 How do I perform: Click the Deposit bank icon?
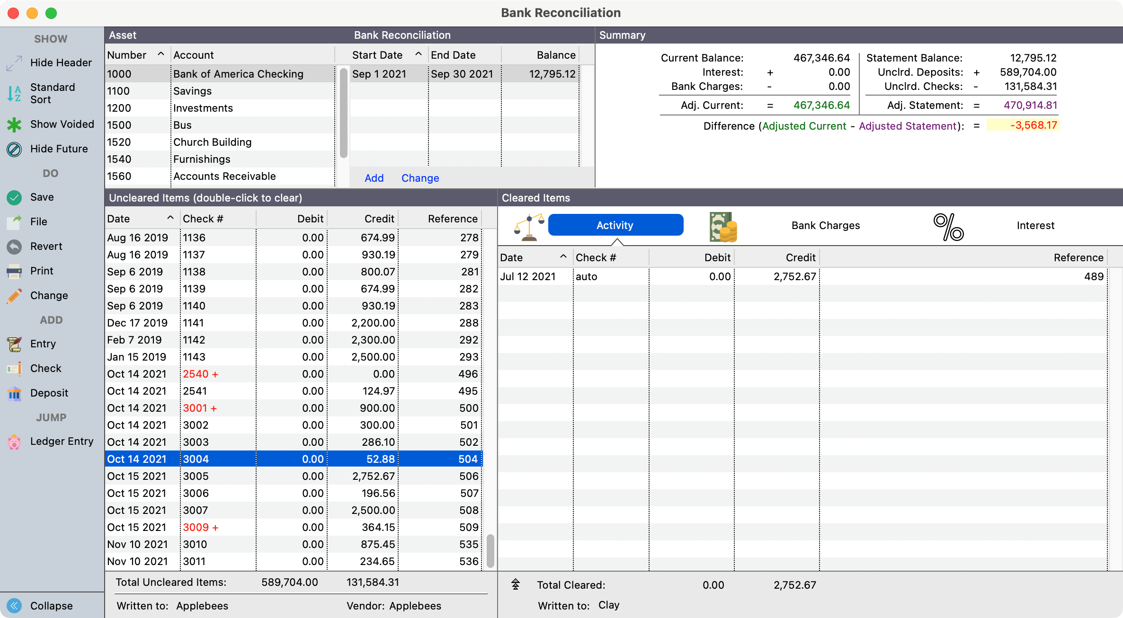(14, 393)
